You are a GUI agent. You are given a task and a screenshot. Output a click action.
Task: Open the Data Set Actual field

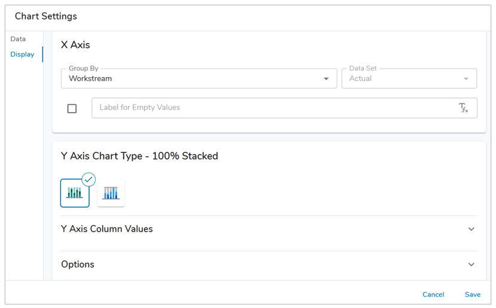click(x=400, y=79)
